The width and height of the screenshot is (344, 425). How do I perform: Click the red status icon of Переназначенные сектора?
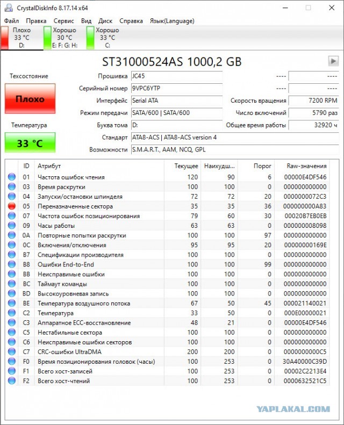tap(12, 206)
